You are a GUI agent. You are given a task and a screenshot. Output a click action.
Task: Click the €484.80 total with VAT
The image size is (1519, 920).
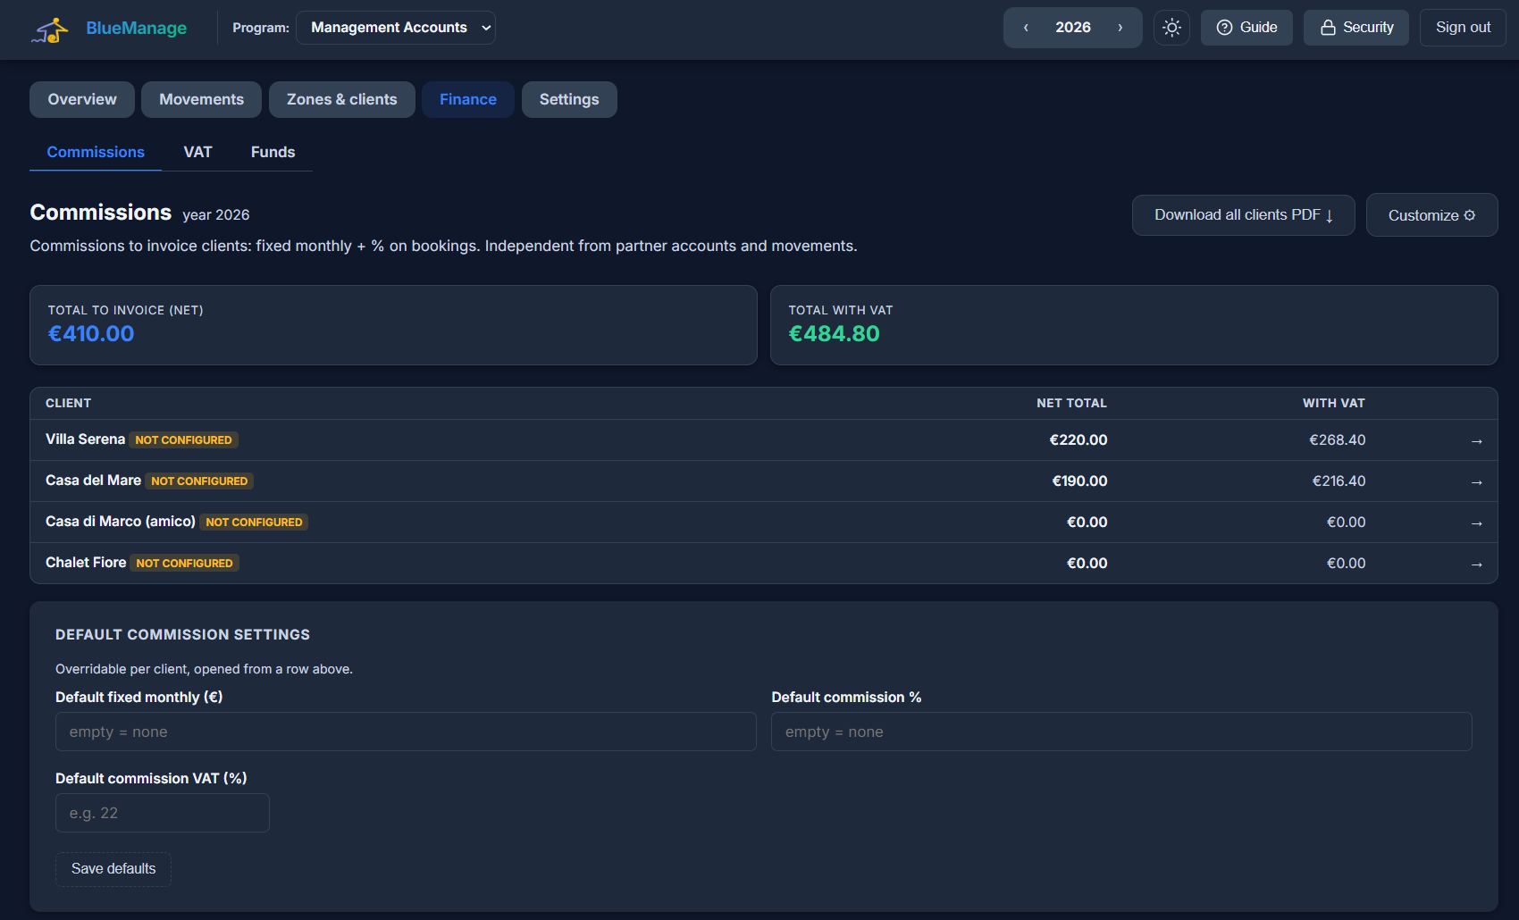pos(834,333)
